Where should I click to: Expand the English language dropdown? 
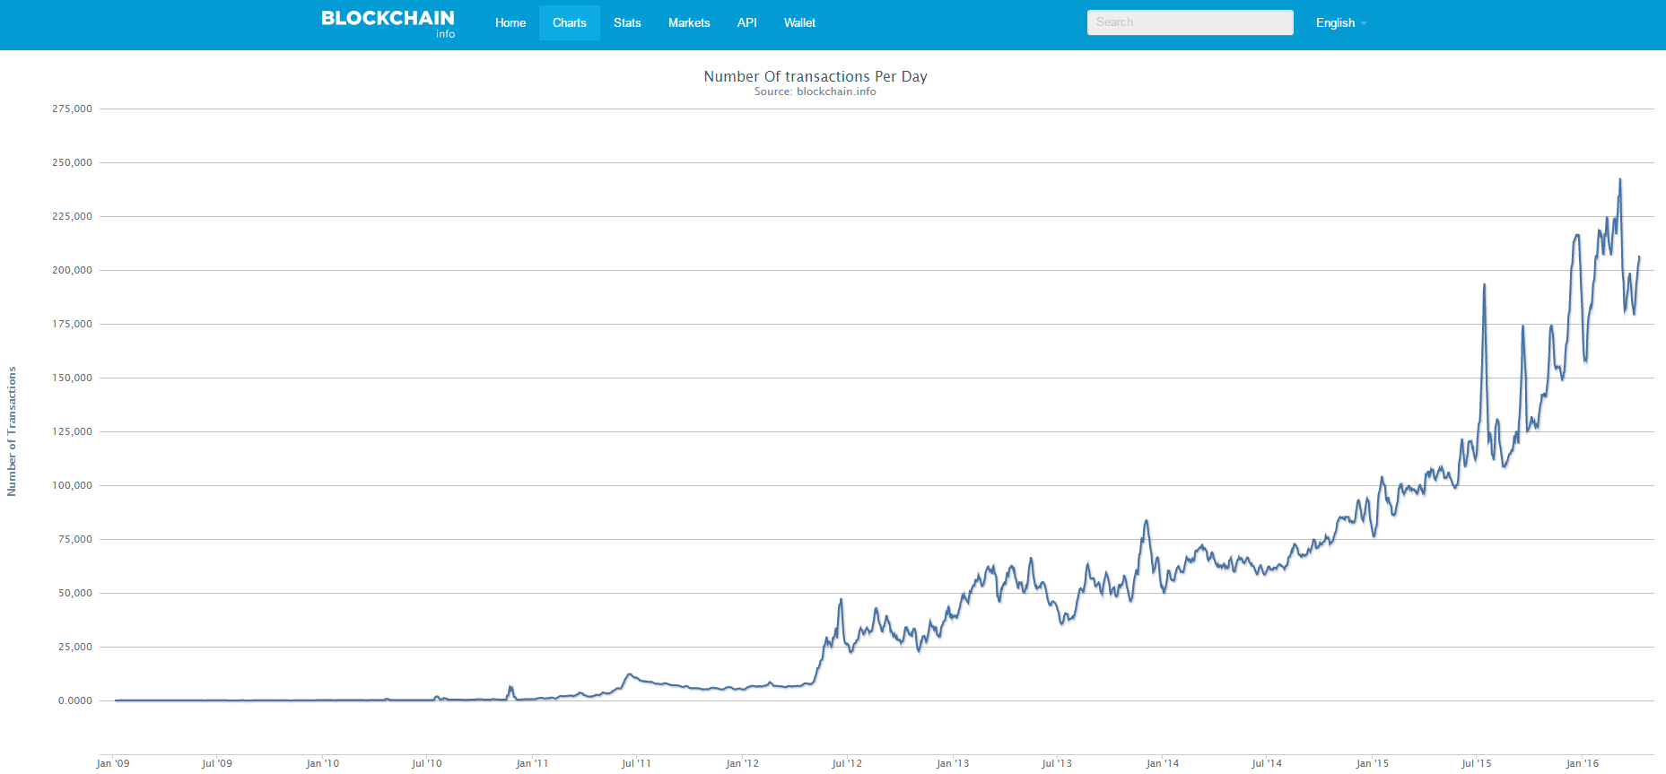[1340, 23]
